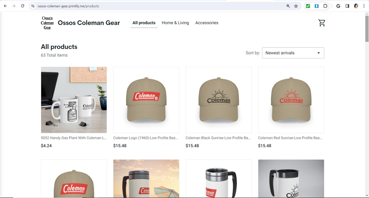Viewport: 369px width, 198px height.
Task: Click the Ossos Coleman Gear store title
Action: tap(89, 23)
